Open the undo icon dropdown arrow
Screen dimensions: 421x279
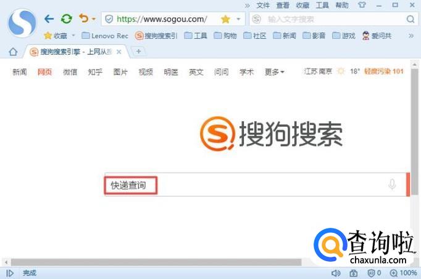94,19
